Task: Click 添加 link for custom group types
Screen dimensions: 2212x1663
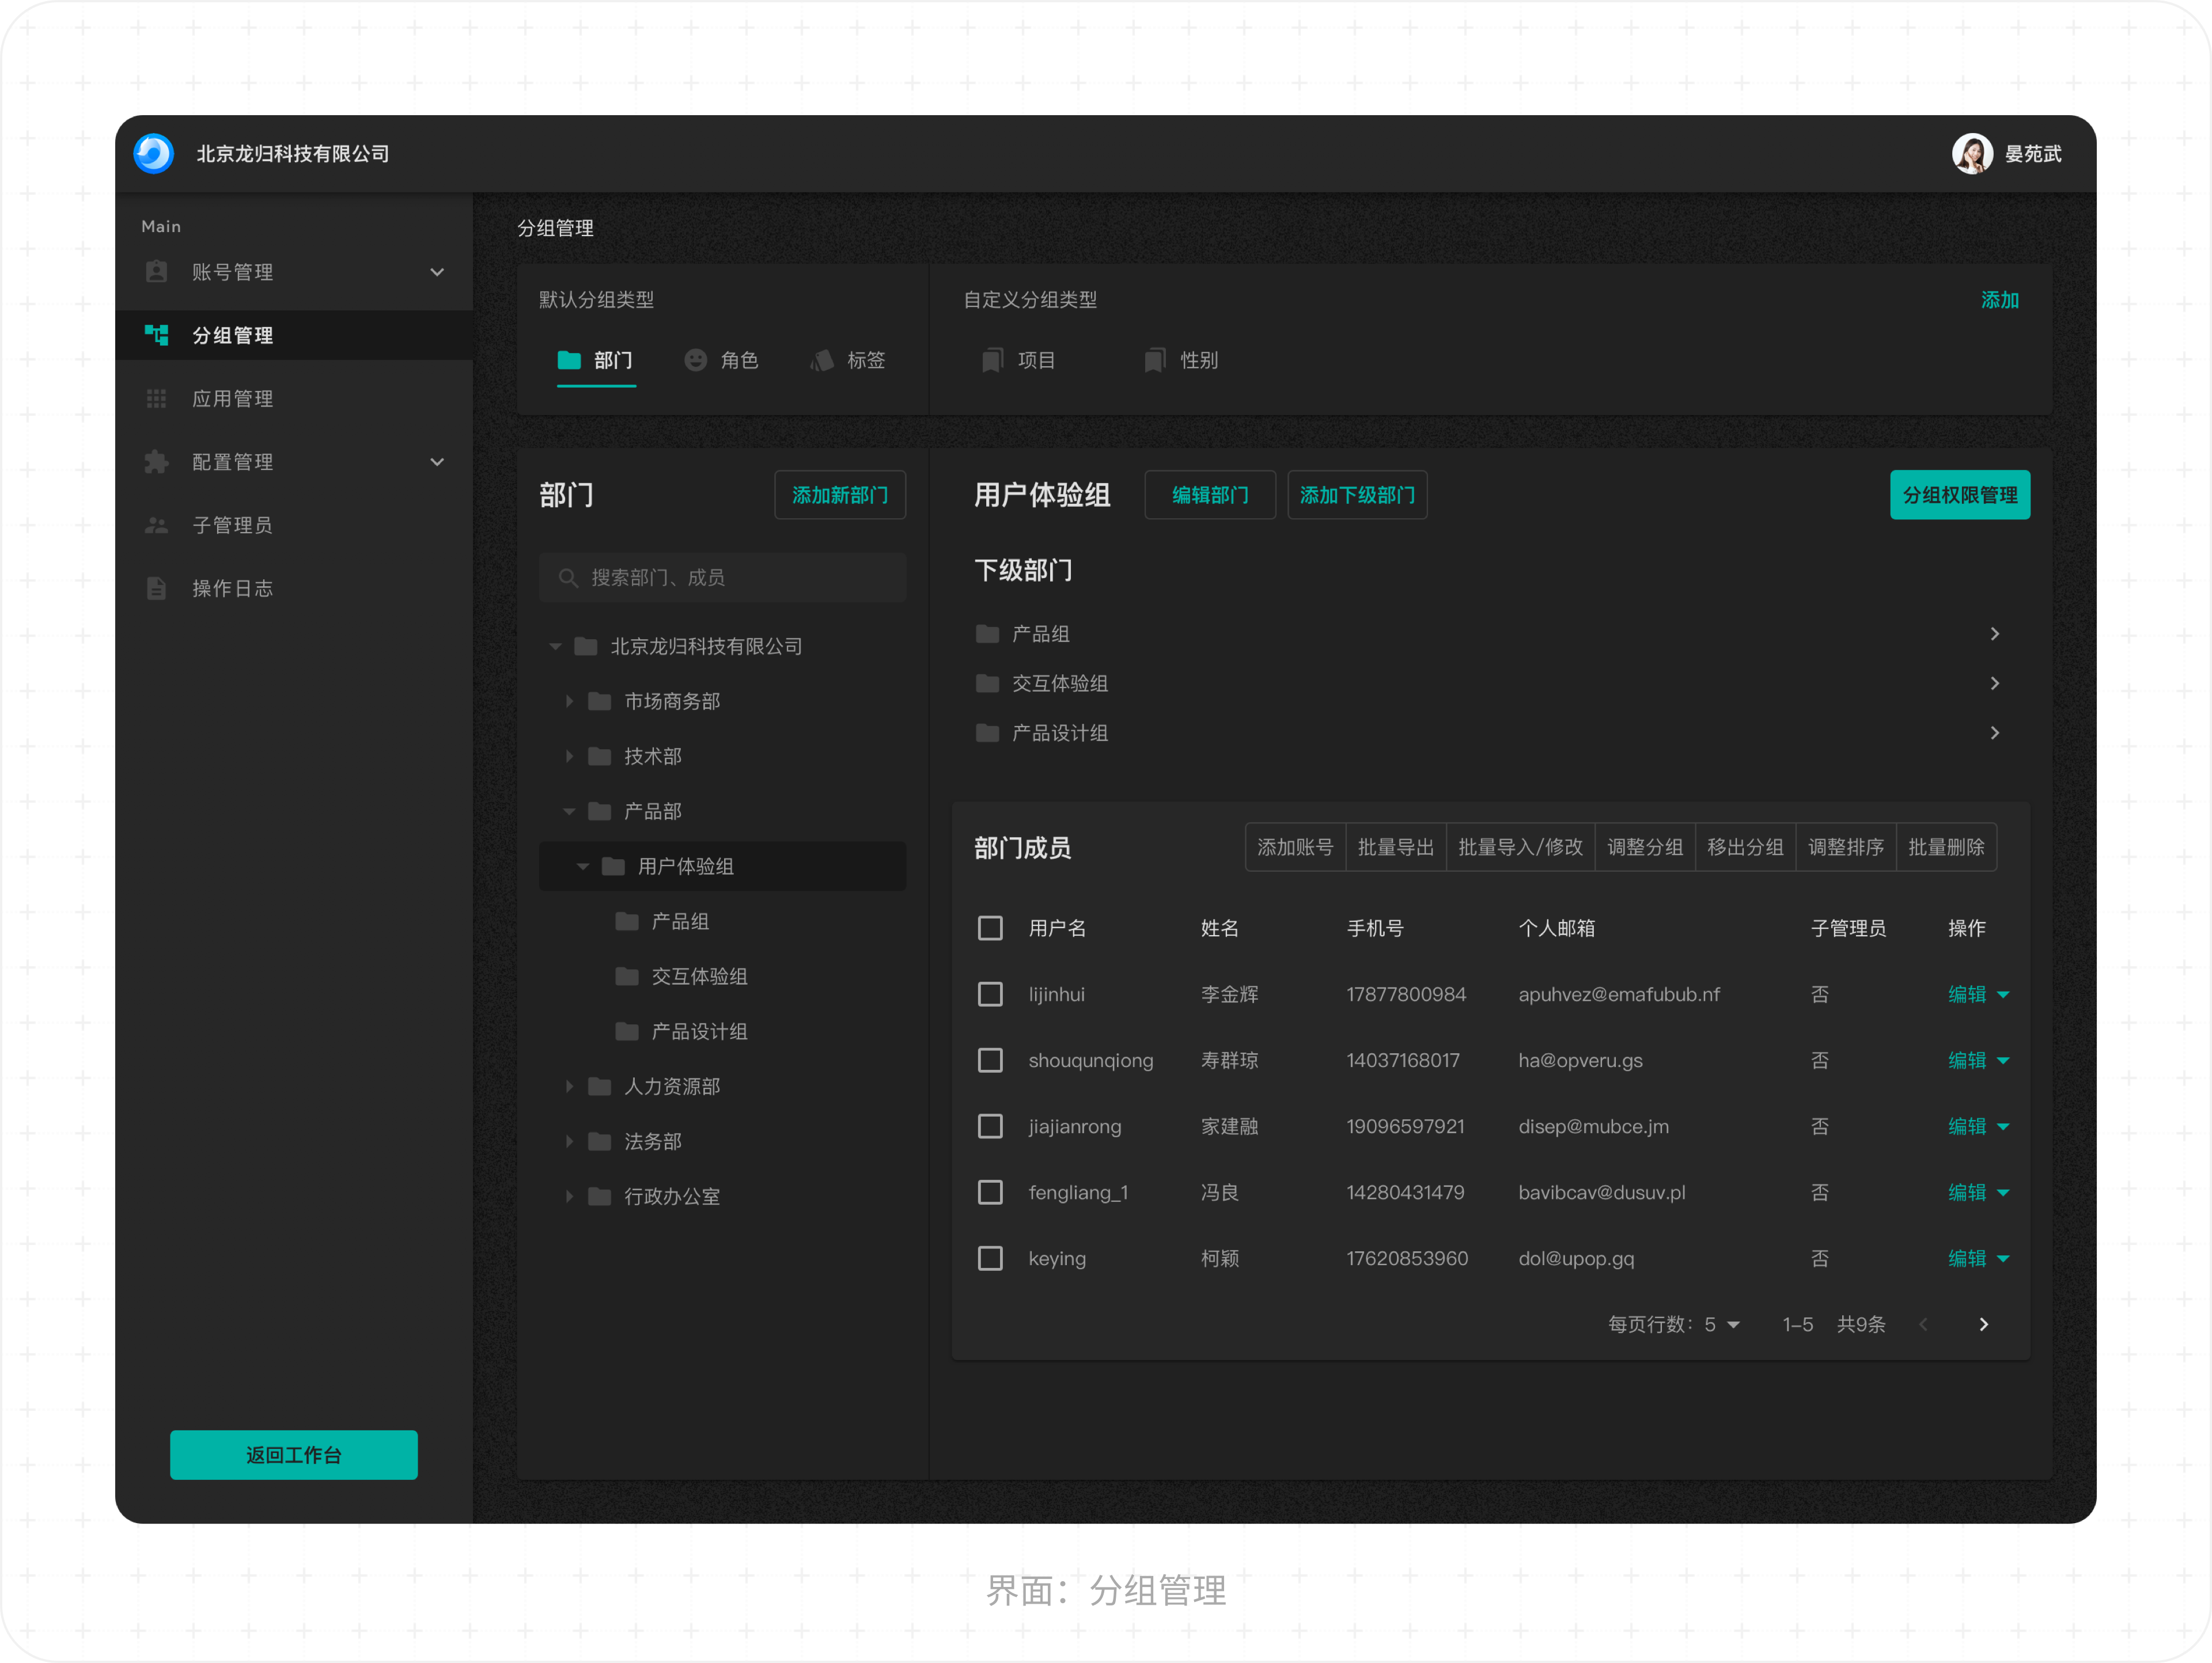Action: (x=2000, y=300)
